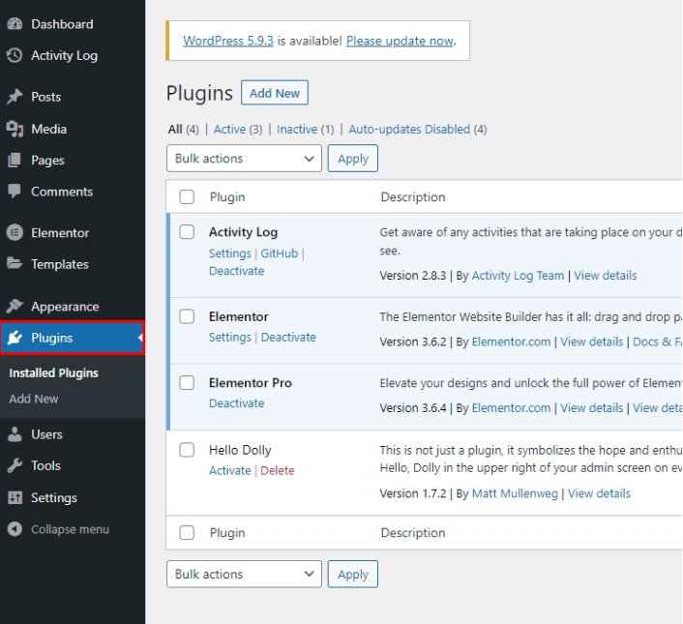Screen dimensions: 683x624
Task: Toggle select-all checkbox in table footer
Action: point(187,532)
